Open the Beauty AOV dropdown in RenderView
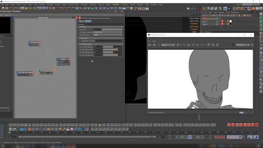The width and height of the screenshot is (263, 148). point(168,45)
